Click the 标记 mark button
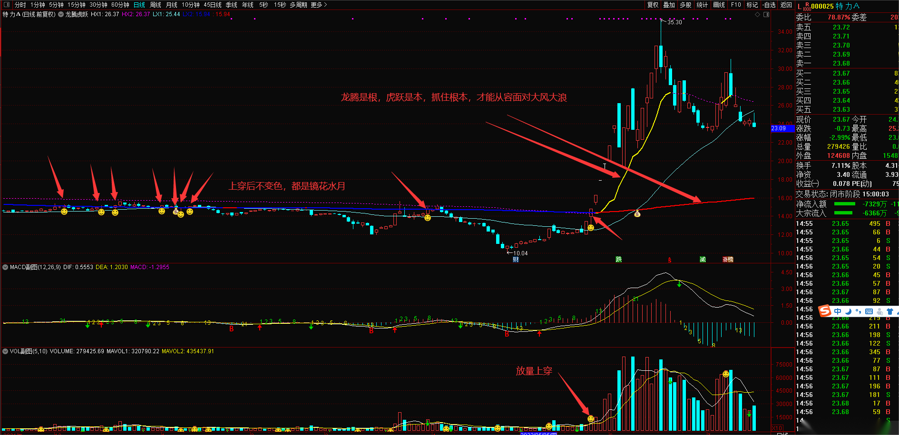Image resolution: width=899 pixels, height=435 pixels. (752, 5)
